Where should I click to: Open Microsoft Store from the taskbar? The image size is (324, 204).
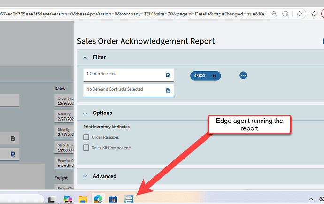pyautogui.click(x=113, y=199)
